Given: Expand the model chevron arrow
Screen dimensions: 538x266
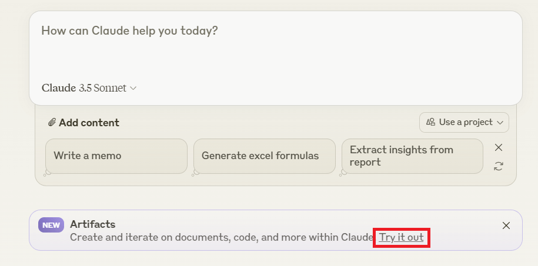Looking at the screenshot, I should 133,89.
